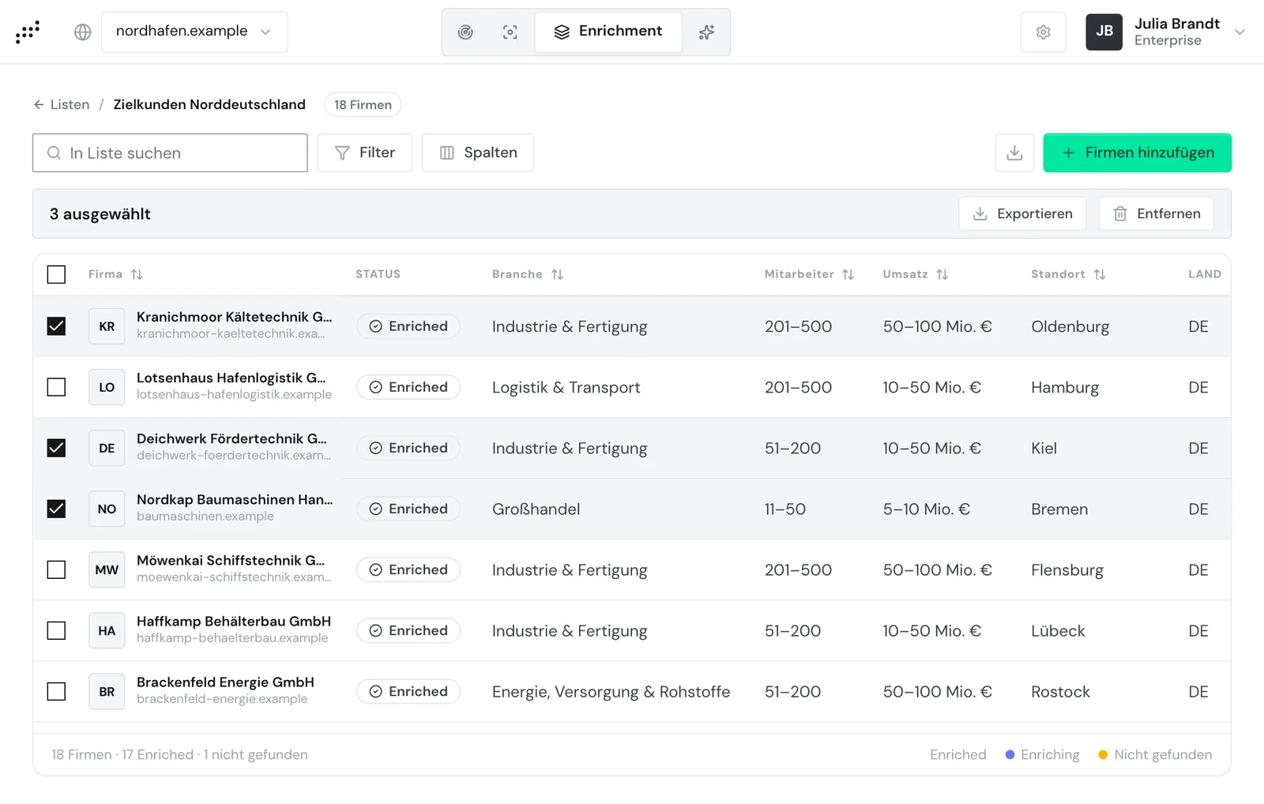
Task: Click the In Liste suchen search field
Action: tap(170, 152)
